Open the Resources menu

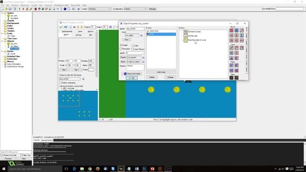[x=25, y=5]
